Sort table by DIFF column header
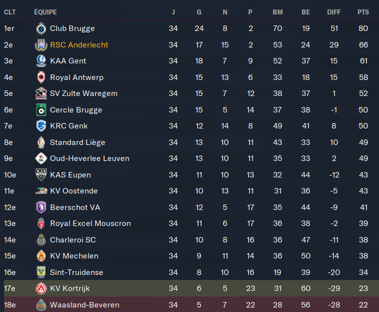 click(x=334, y=12)
